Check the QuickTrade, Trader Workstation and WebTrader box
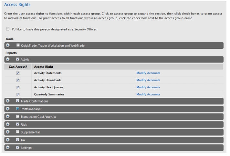This screenshot has width=230, height=156. (x=18, y=45)
